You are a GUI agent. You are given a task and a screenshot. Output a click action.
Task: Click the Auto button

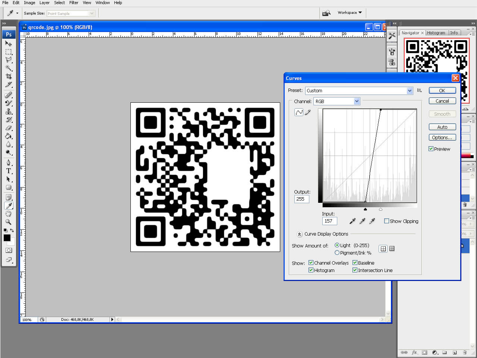coord(442,127)
